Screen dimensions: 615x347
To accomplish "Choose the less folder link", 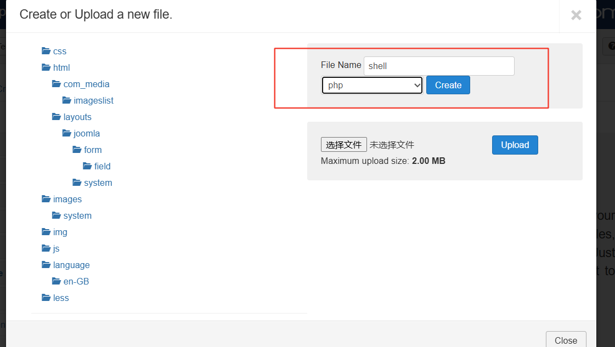I will (x=61, y=298).
